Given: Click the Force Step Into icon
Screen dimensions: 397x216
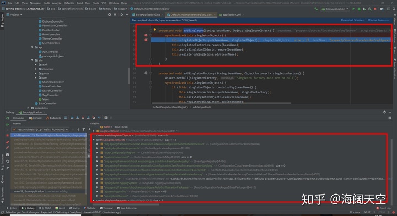Looking at the screenshot, I should click(83, 118).
